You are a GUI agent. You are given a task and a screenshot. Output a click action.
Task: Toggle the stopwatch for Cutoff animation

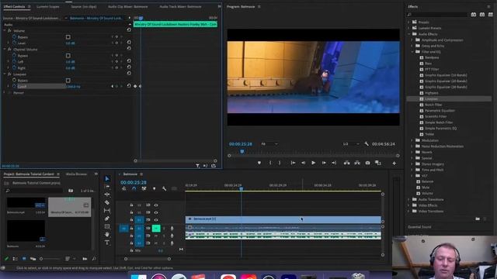pyautogui.click(x=14, y=86)
